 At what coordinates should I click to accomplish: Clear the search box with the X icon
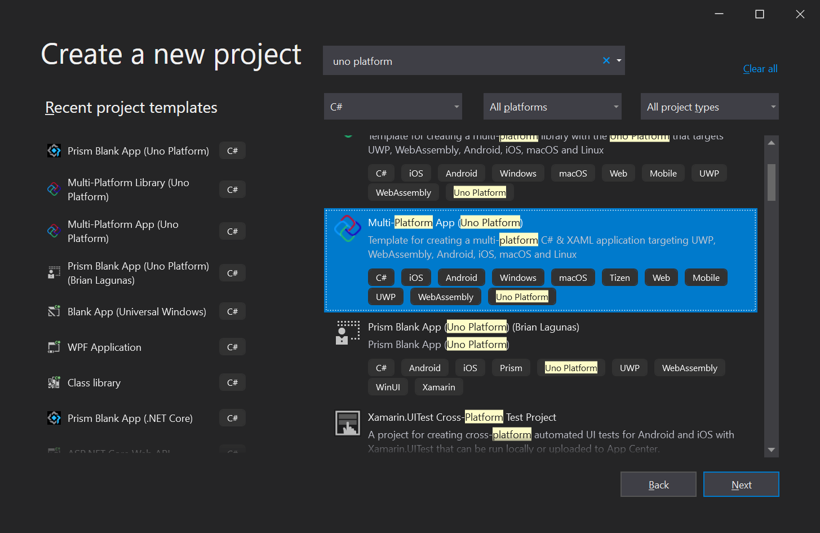click(606, 60)
